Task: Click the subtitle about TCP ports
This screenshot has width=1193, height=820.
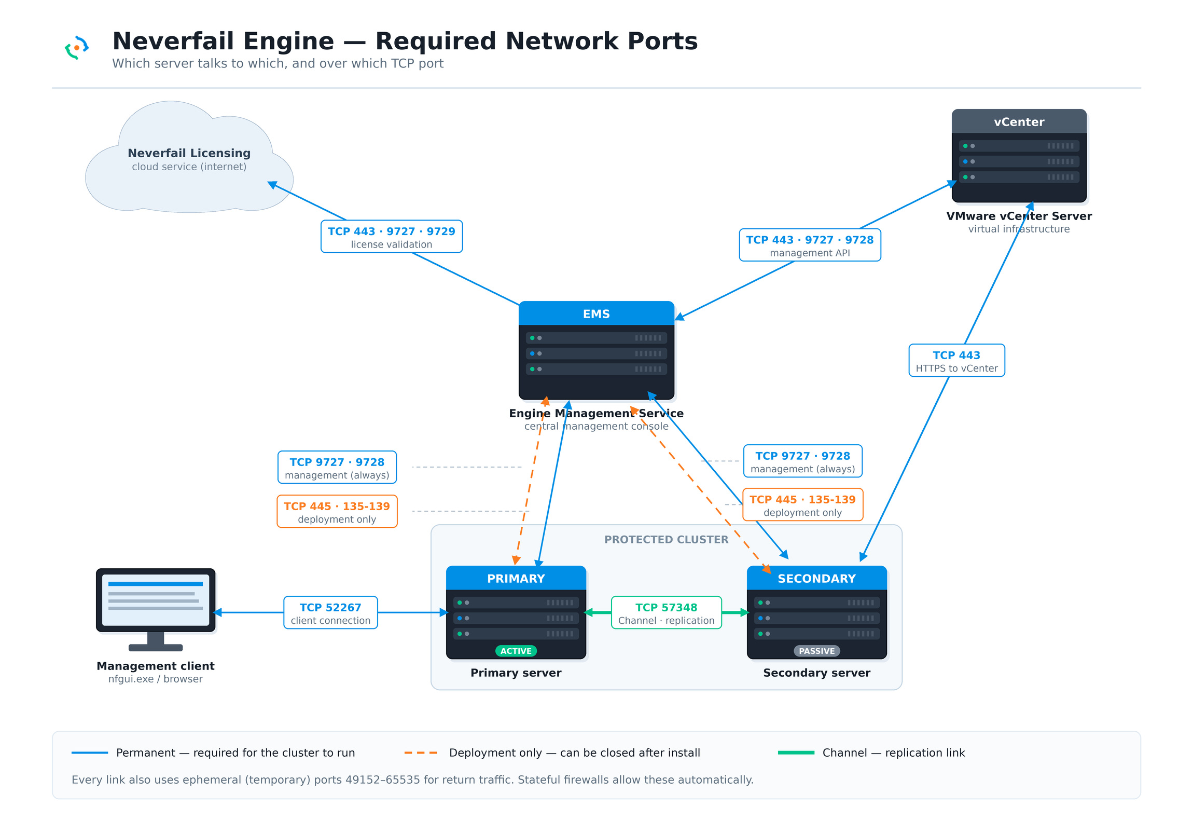Action: click(x=278, y=63)
